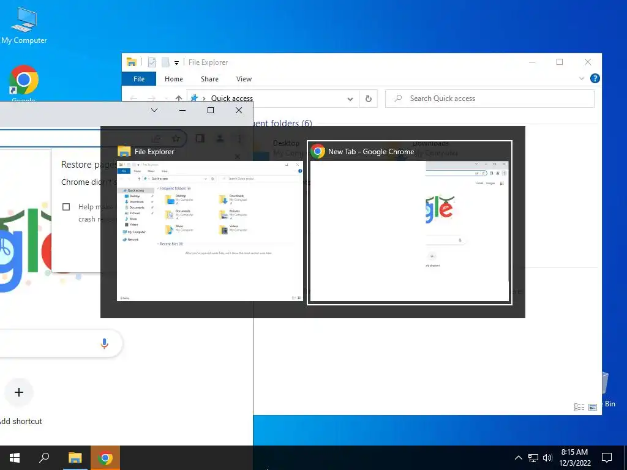The height and width of the screenshot is (470, 627).
Task: Open the Windows Start menu
Action: point(15,458)
